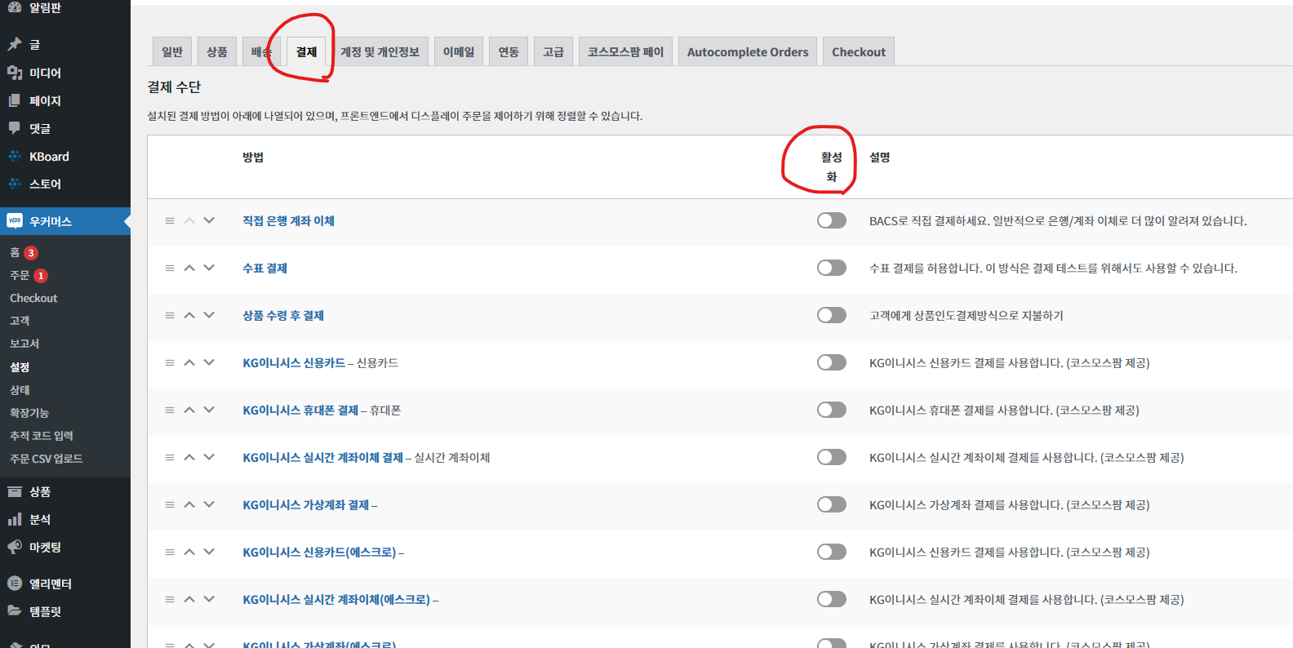Move 상품 수령 후 결제 down
This screenshot has height=648, width=1293.
tap(209, 315)
